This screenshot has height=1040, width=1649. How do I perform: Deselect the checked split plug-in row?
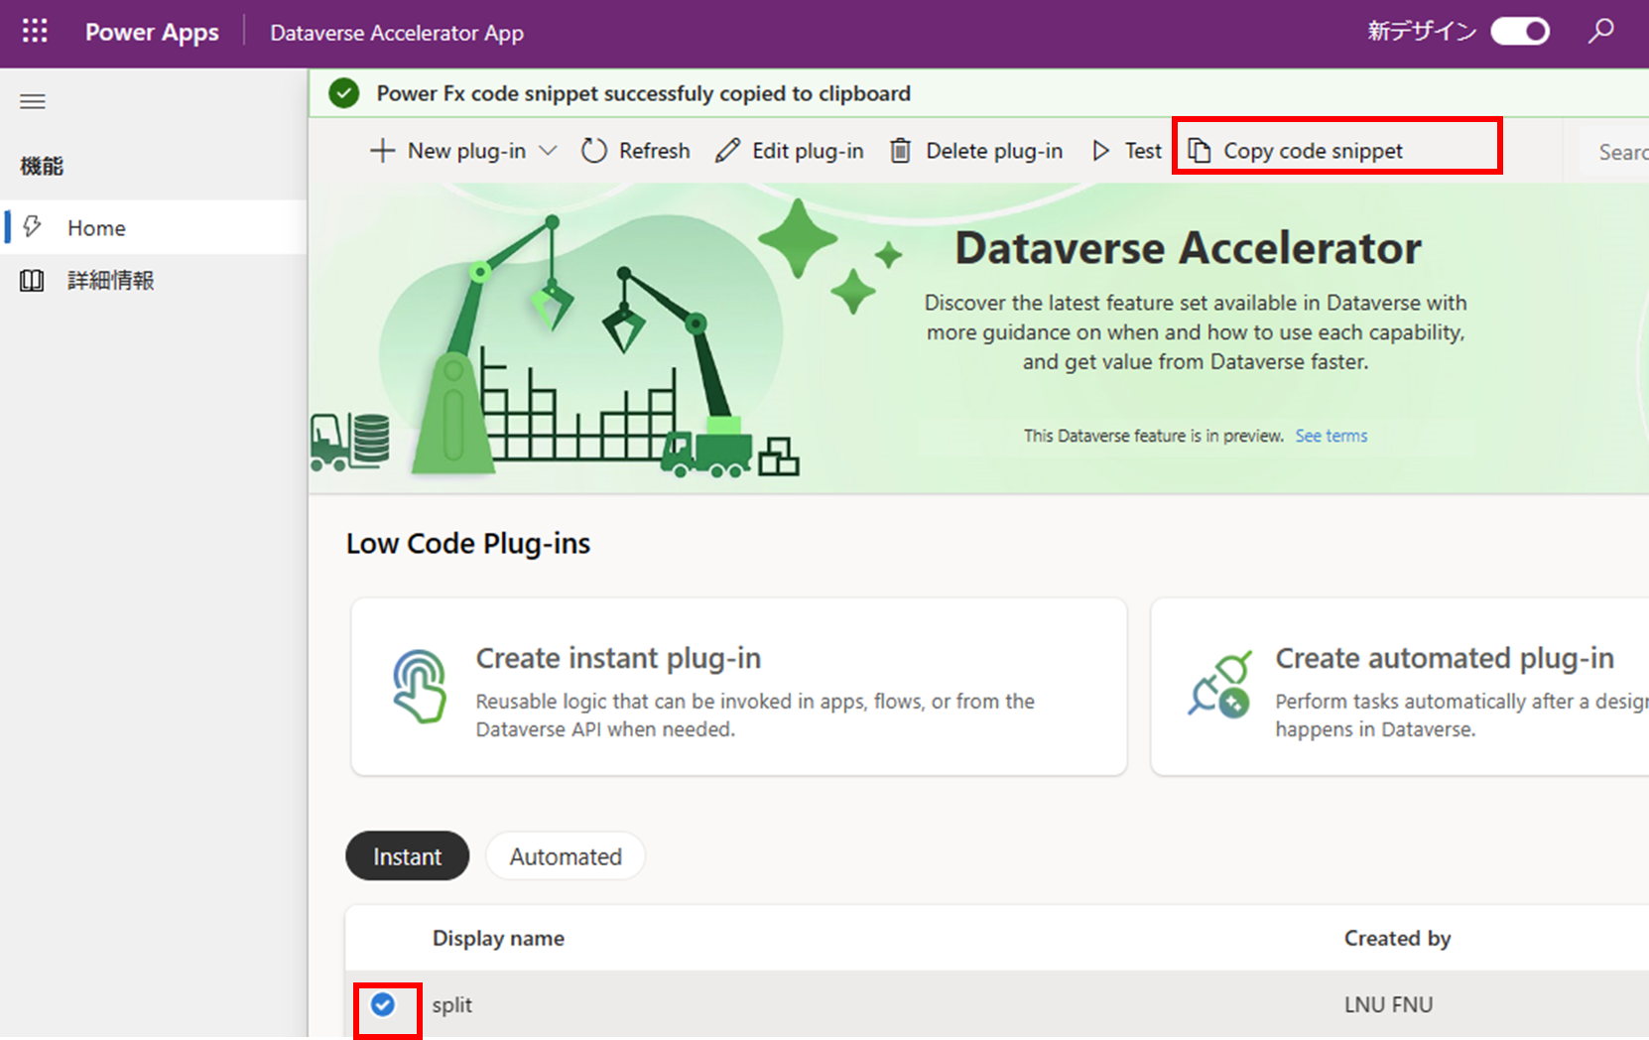click(382, 1004)
